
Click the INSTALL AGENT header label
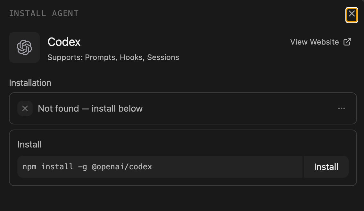coord(44,13)
